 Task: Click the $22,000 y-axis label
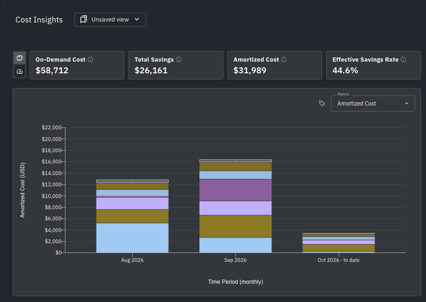(52, 127)
